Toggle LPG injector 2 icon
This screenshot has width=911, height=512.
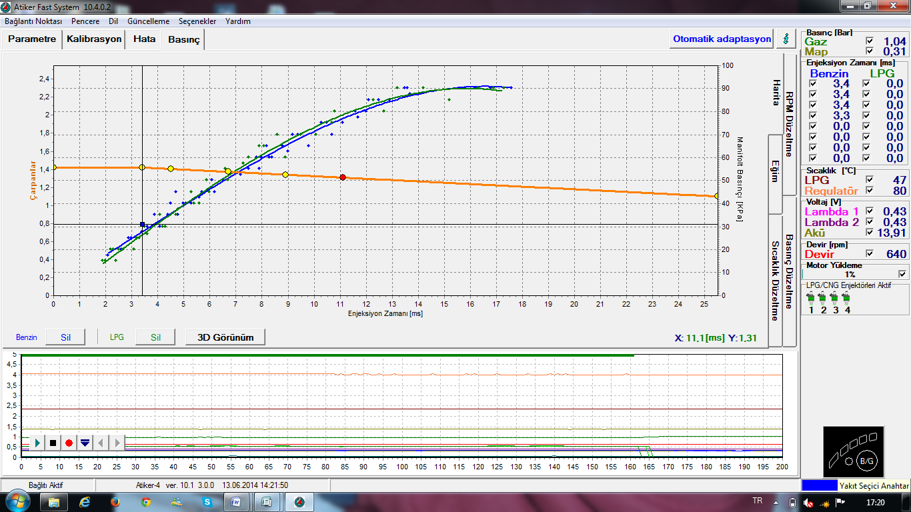822,299
